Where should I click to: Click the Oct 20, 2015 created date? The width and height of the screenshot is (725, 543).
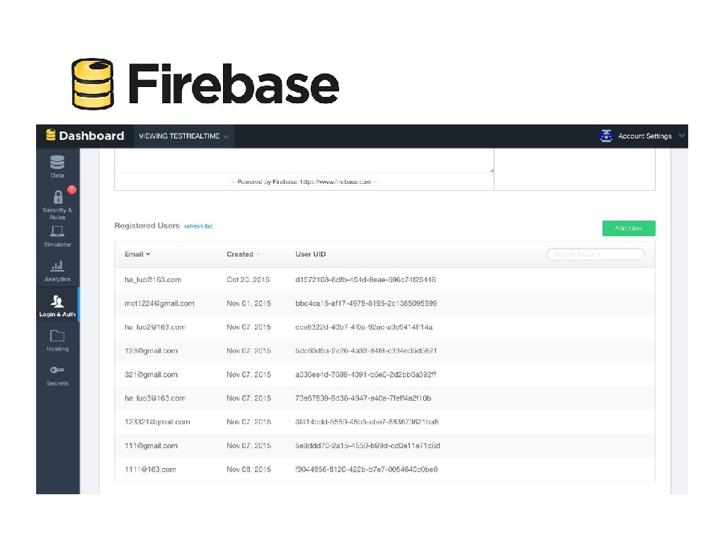pyautogui.click(x=249, y=280)
